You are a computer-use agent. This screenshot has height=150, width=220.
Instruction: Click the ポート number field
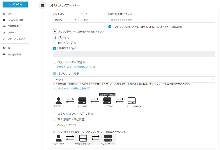click(x=93, y=20)
